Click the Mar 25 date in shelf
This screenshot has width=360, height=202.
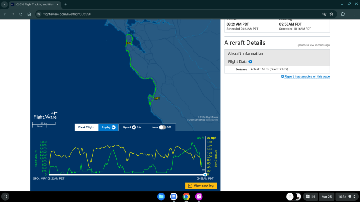pyautogui.click(x=327, y=197)
